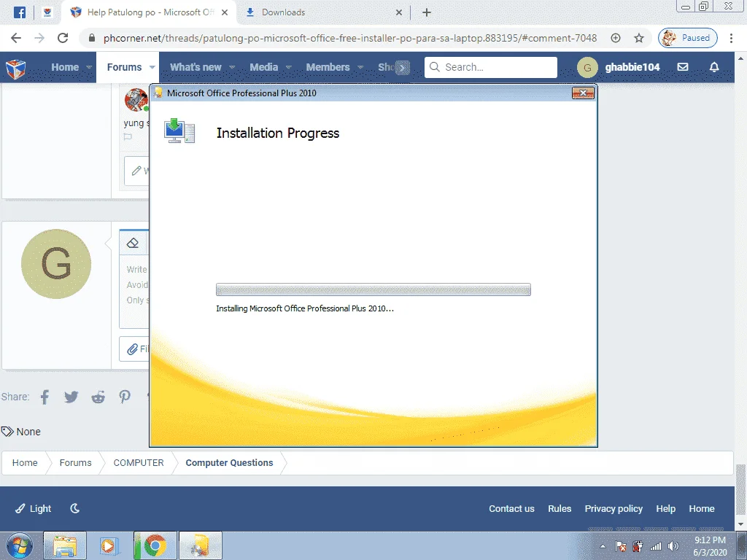The width and height of the screenshot is (747, 560).
Task: Open the Privacy policy footer link
Action: point(614,508)
